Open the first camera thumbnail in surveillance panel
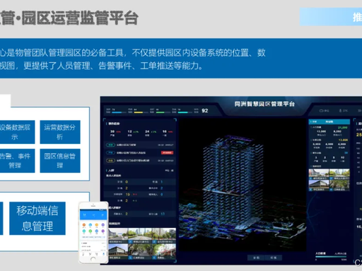Screen dimensions: 362x271 pyautogui.click(x=118, y=236)
